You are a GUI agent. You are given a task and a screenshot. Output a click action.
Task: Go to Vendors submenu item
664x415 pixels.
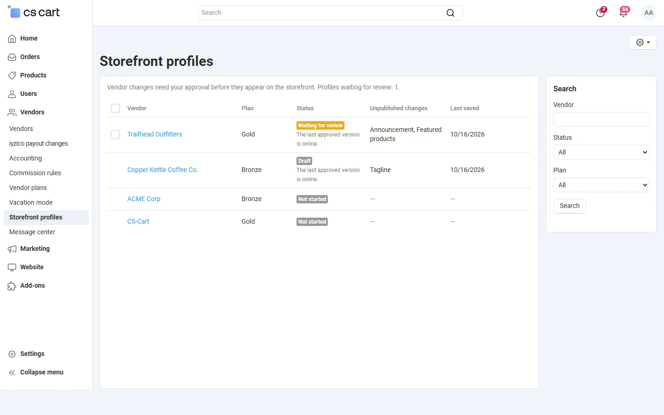click(x=21, y=129)
